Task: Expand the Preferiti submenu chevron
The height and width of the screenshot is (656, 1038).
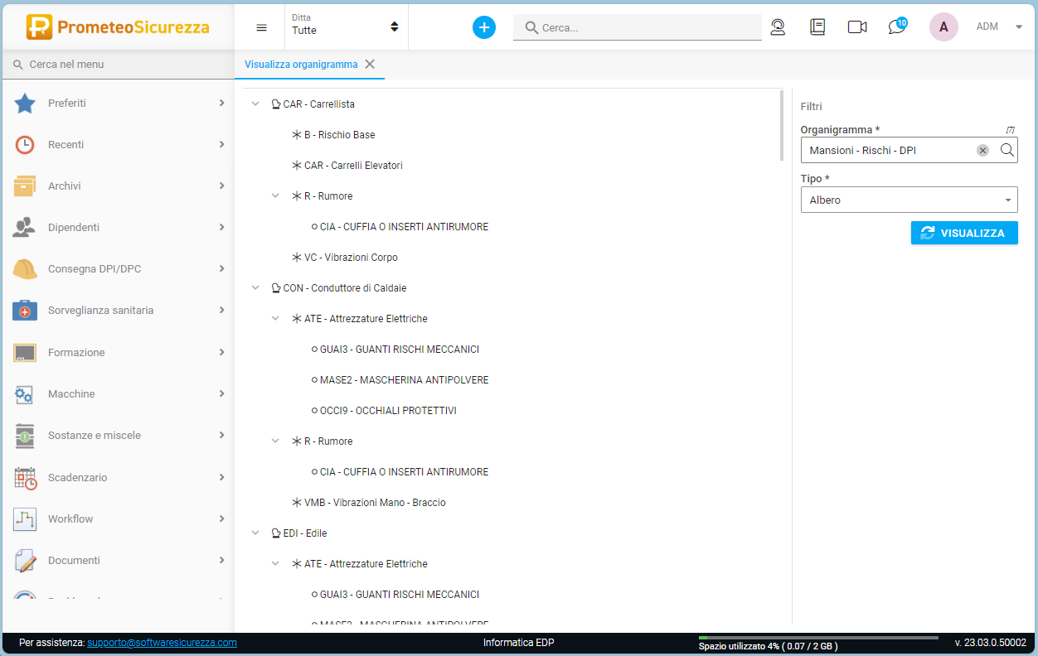Action: click(x=221, y=103)
